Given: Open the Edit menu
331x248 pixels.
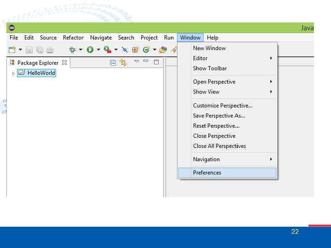Looking at the screenshot, I should (x=29, y=38).
